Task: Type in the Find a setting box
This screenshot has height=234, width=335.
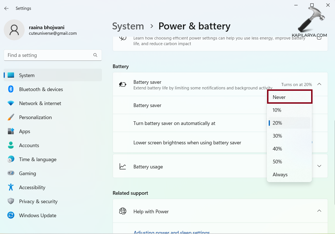Action: pyautogui.click(x=48, y=55)
